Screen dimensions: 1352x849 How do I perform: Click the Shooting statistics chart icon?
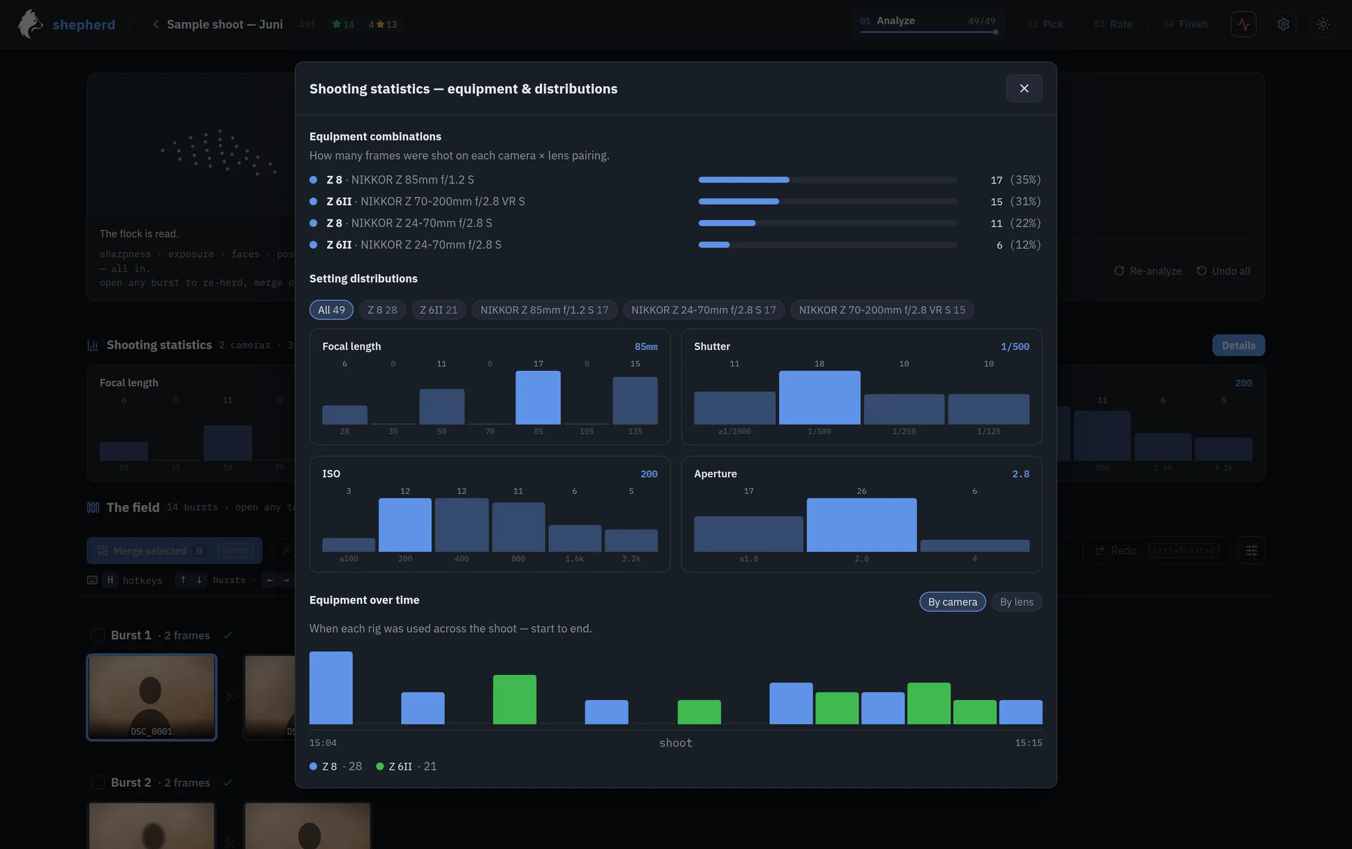(x=93, y=345)
